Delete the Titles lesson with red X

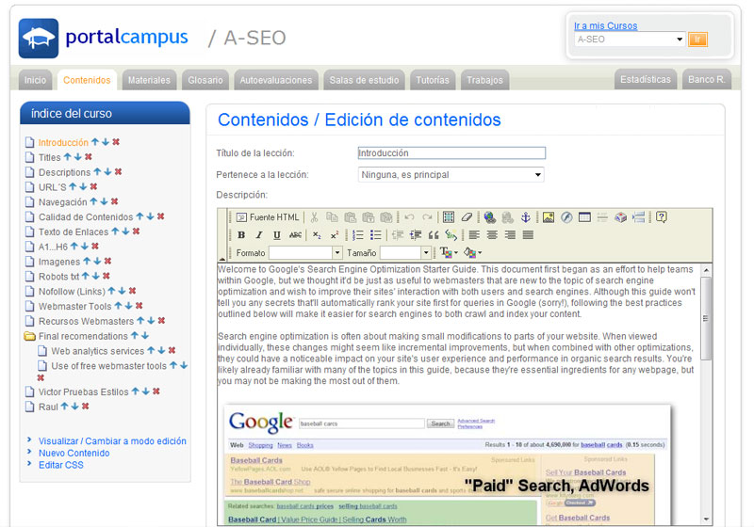(x=89, y=157)
